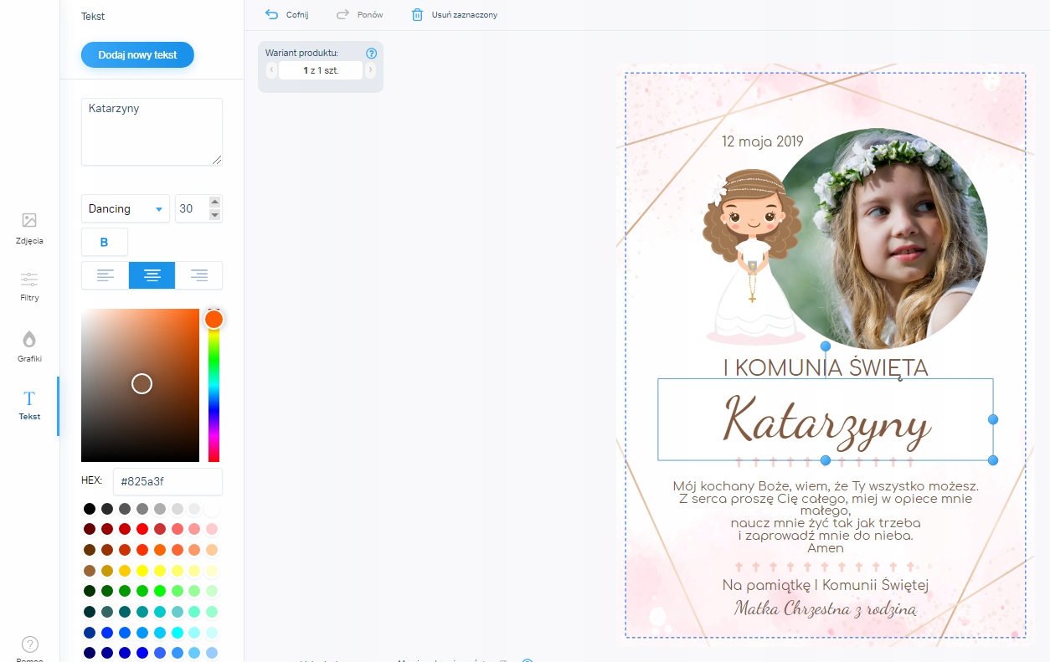Pick the pure black color swatch
Viewport: 1050px width, 662px height.
tap(89, 509)
